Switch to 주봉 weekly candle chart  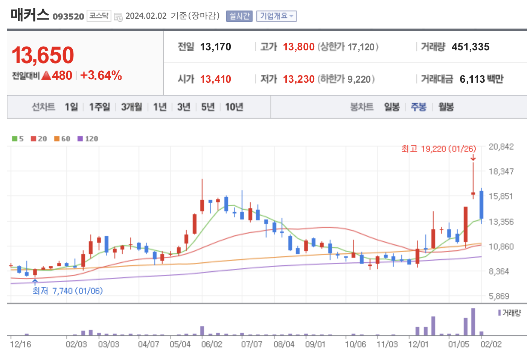click(419, 107)
